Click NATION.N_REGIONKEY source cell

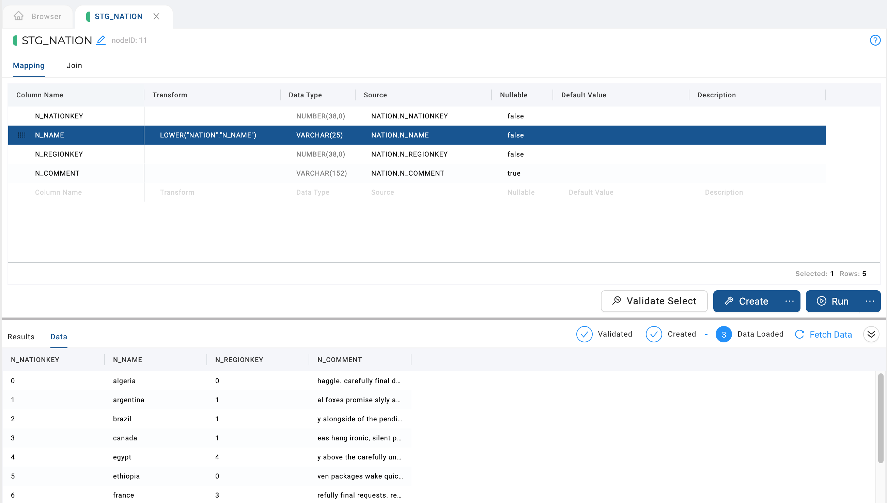pos(409,154)
